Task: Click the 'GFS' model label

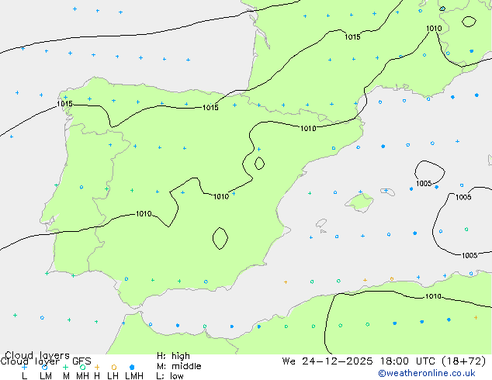Action: tap(81, 361)
